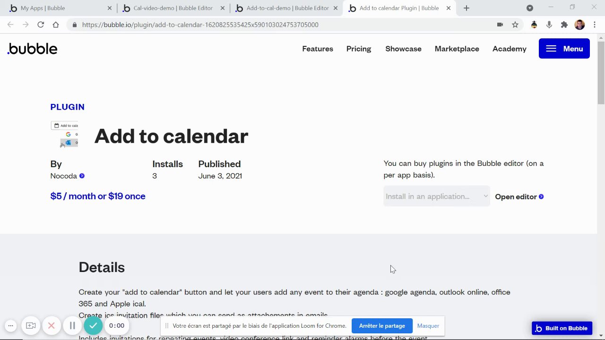Visit the Showcase section
Viewport: 605px width, 340px height.
point(403,49)
